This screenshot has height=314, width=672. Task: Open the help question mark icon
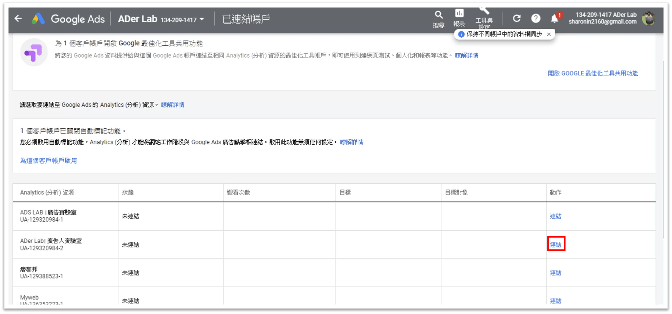coord(535,18)
